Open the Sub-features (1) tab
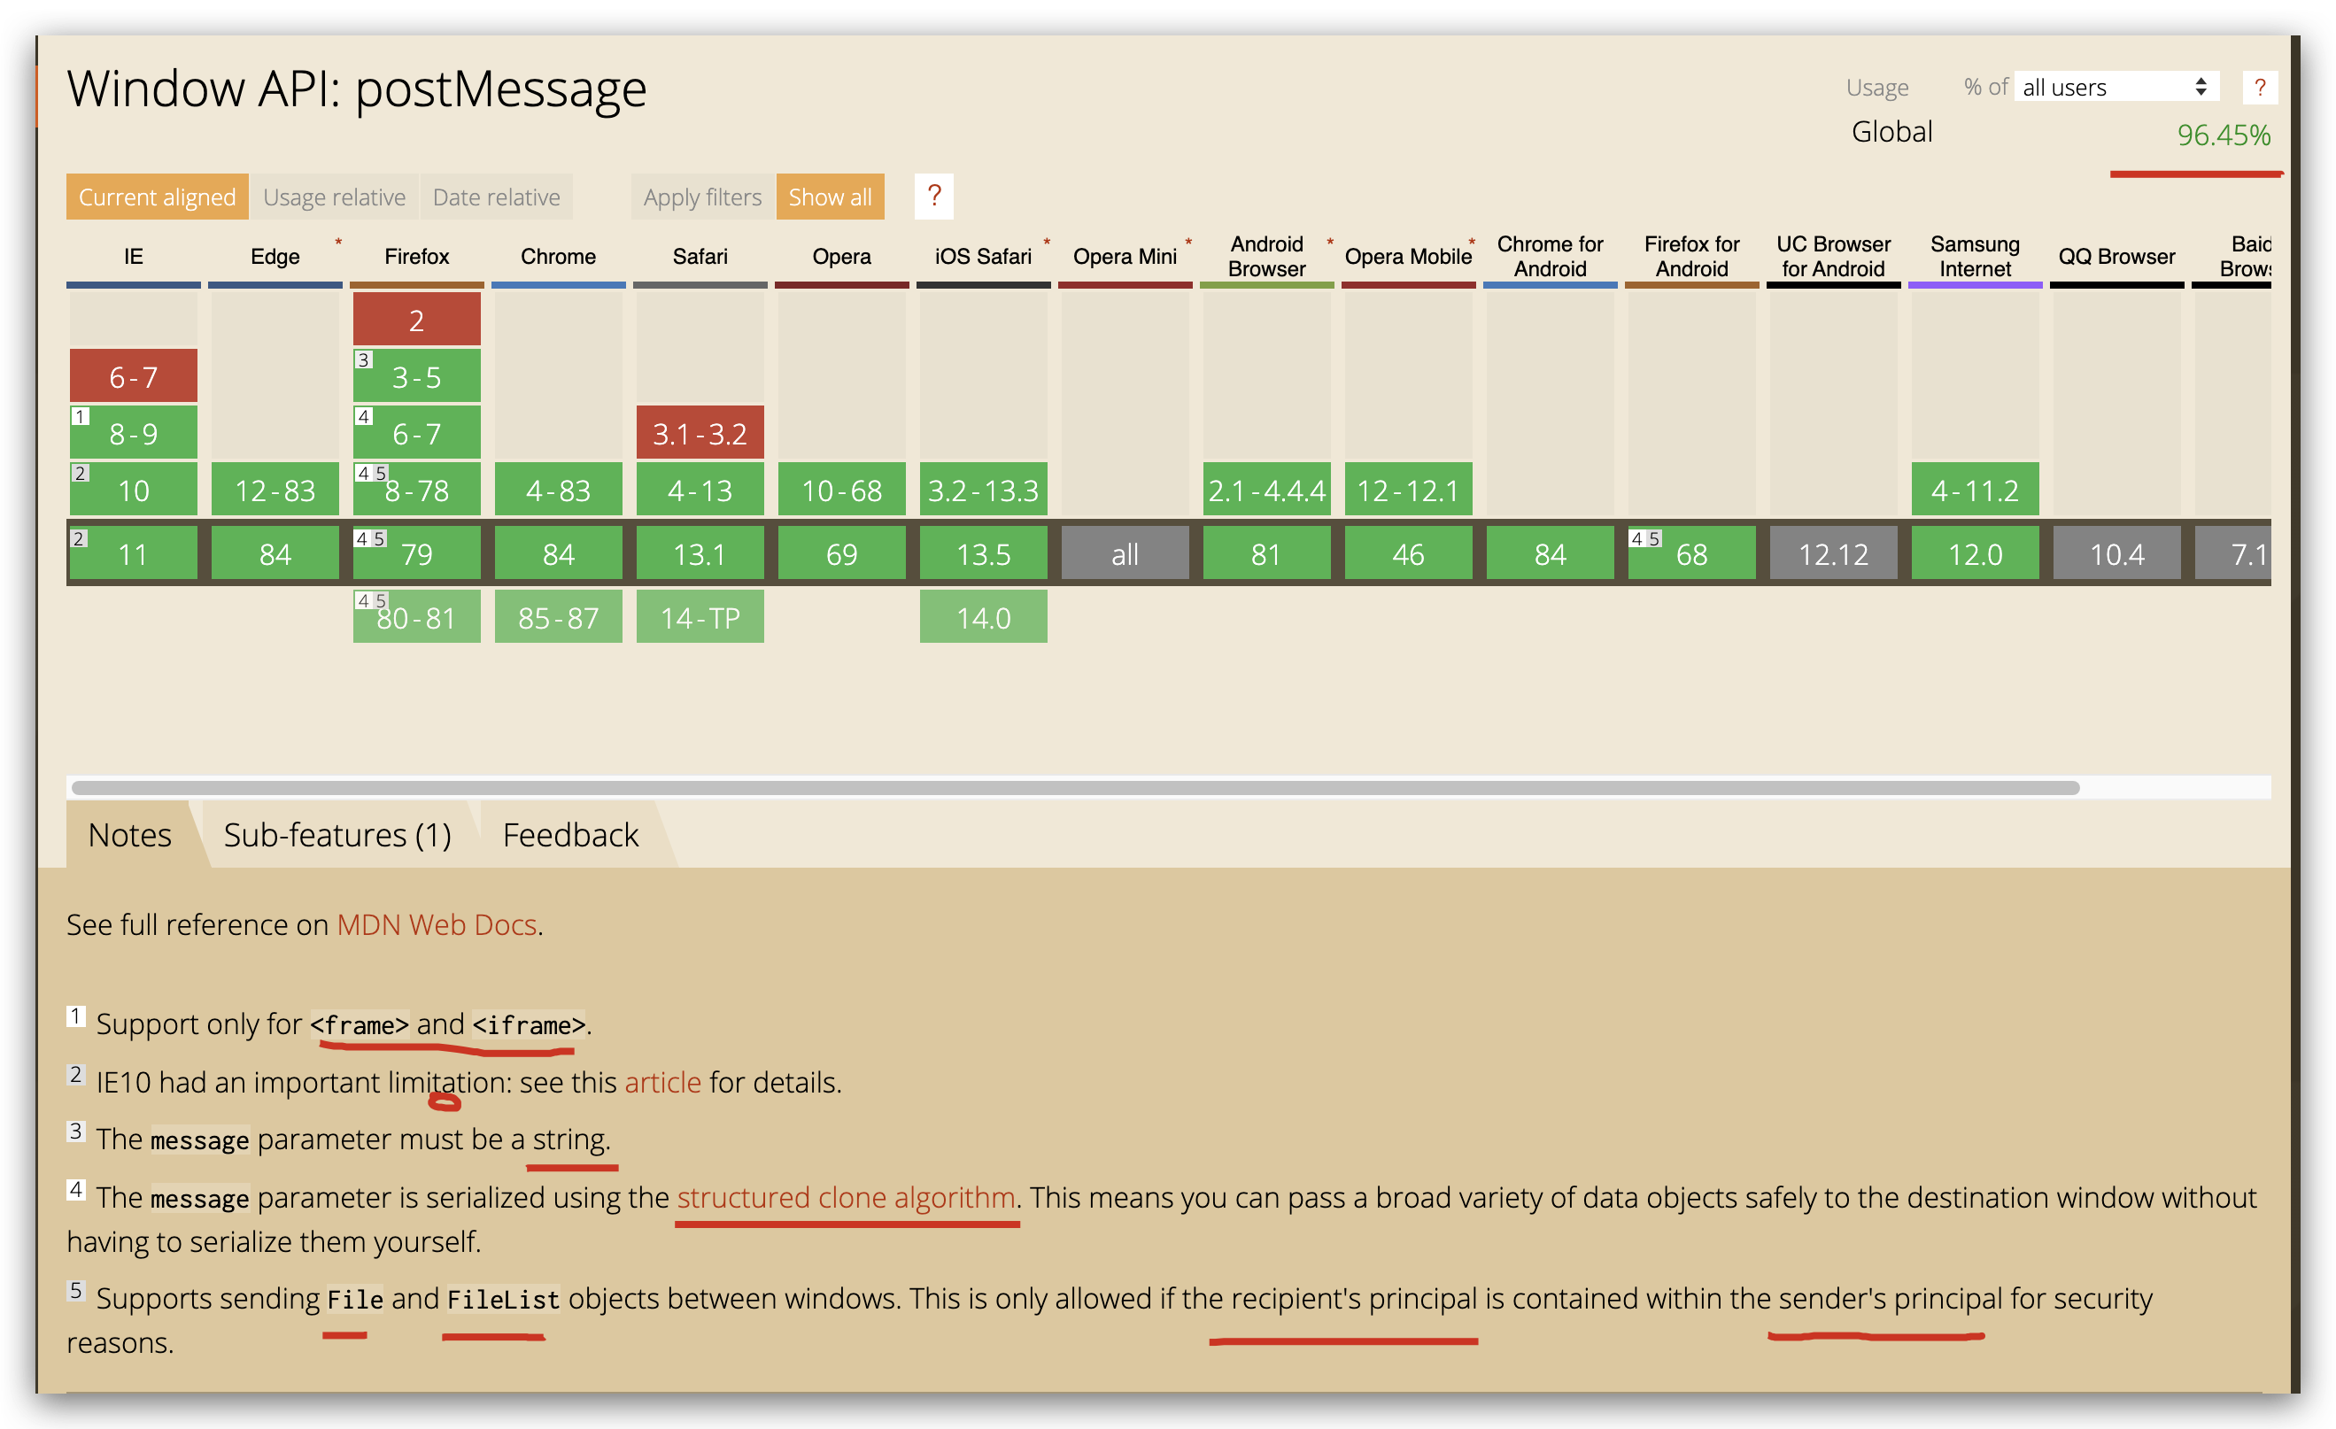 pyautogui.click(x=337, y=834)
